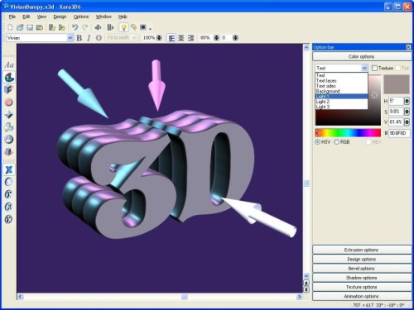Image resolution: width=414 pixels, height=310 pixels.
Task: Open the Design menu
Action: pyautogui.click(x=60, y=17)
